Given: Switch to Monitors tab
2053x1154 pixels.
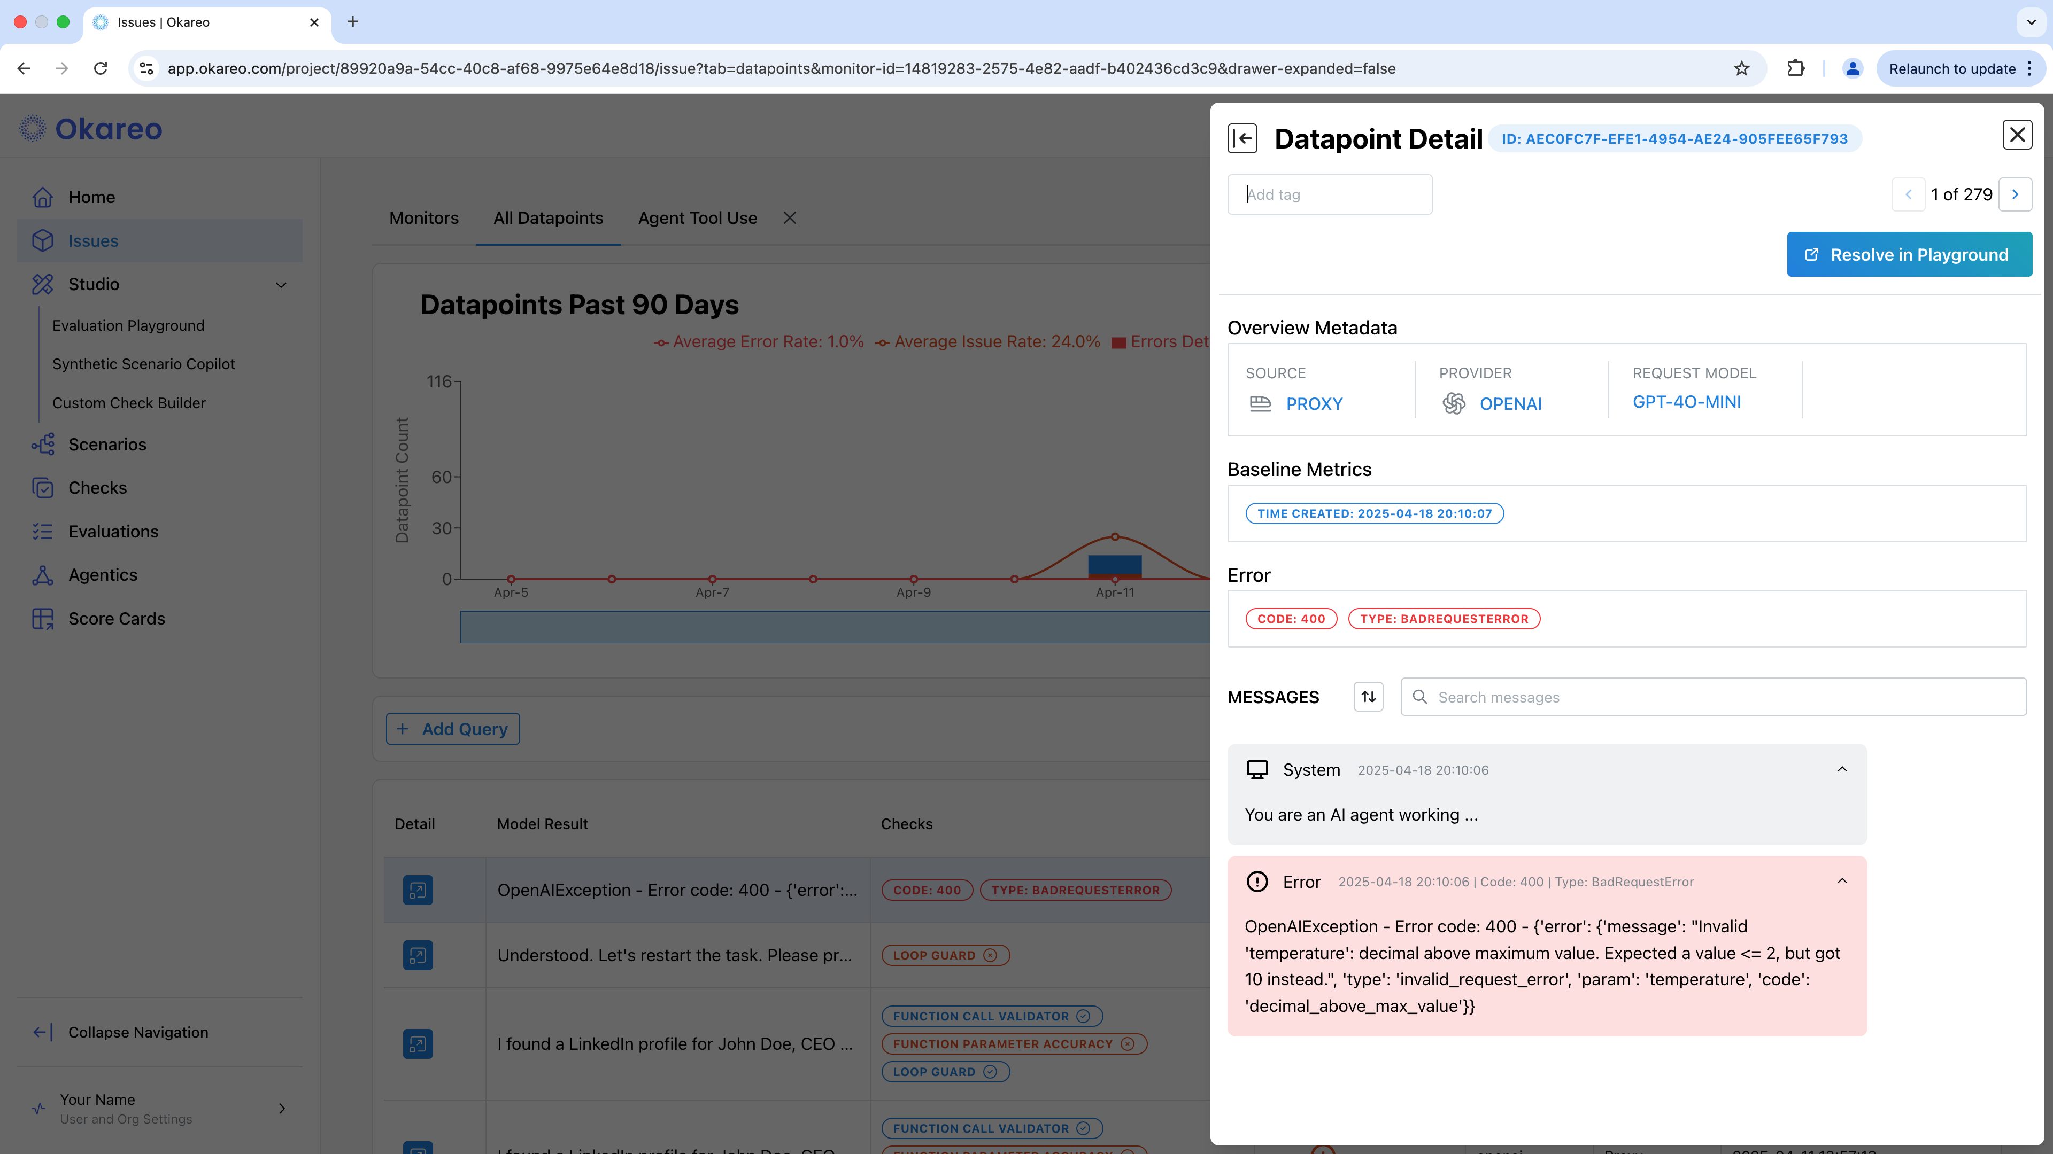Looking at the screenshot, I should click(424, 218).
